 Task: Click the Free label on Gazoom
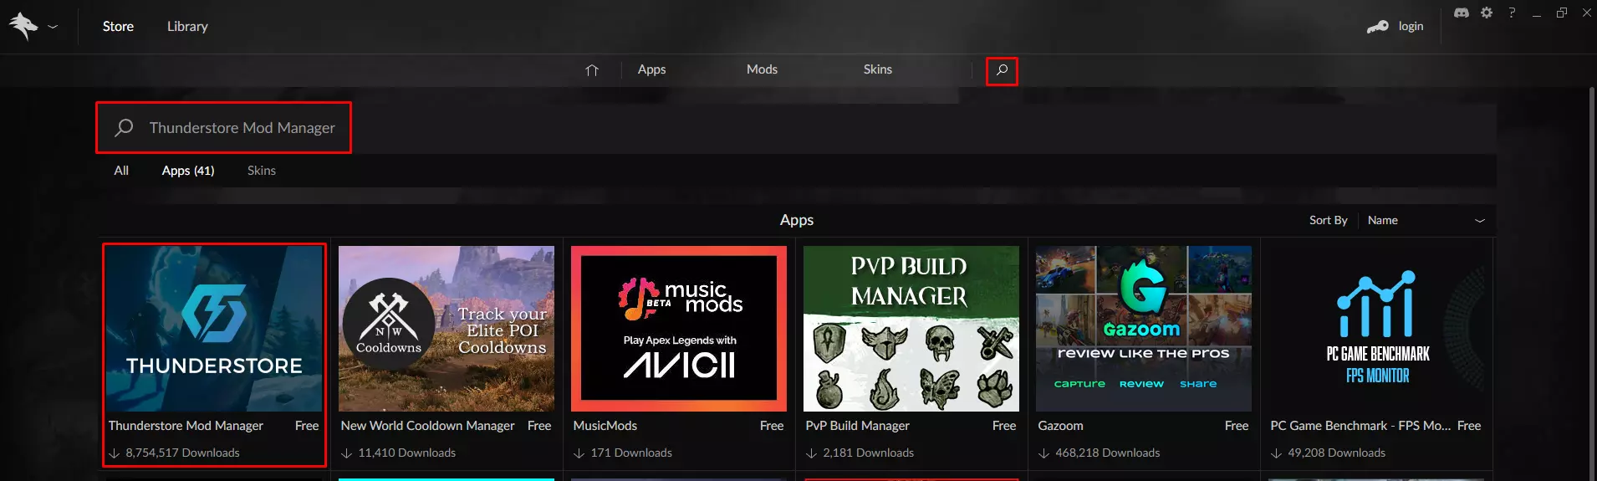[1237, 426]
